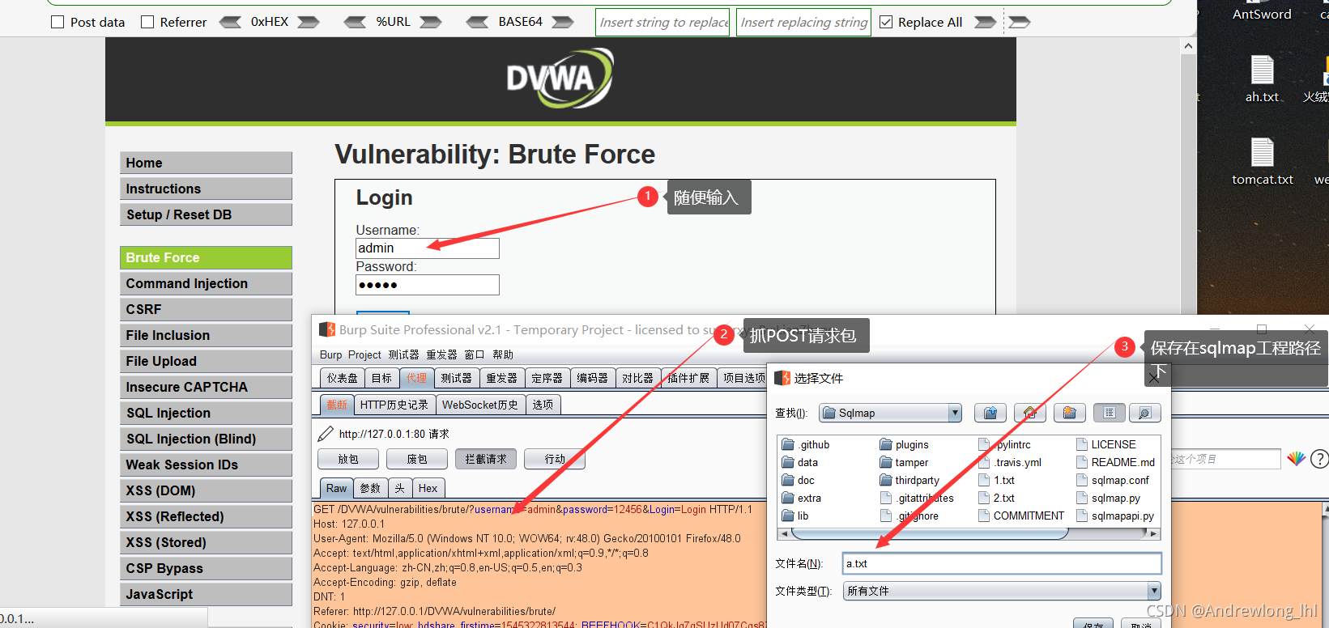Select the README.md file
The height and width of the screenshot is (628, 1329).
coord(1115,462)
